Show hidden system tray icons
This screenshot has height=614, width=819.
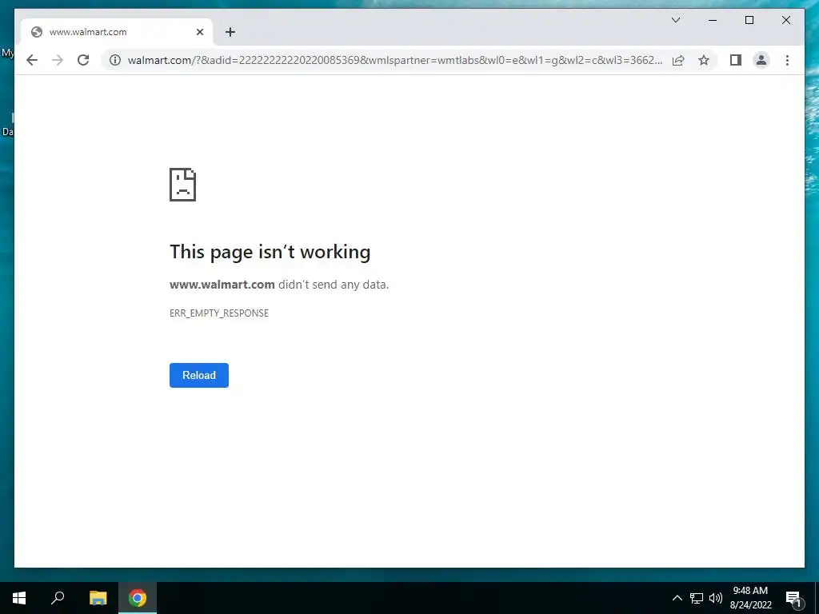677,598
